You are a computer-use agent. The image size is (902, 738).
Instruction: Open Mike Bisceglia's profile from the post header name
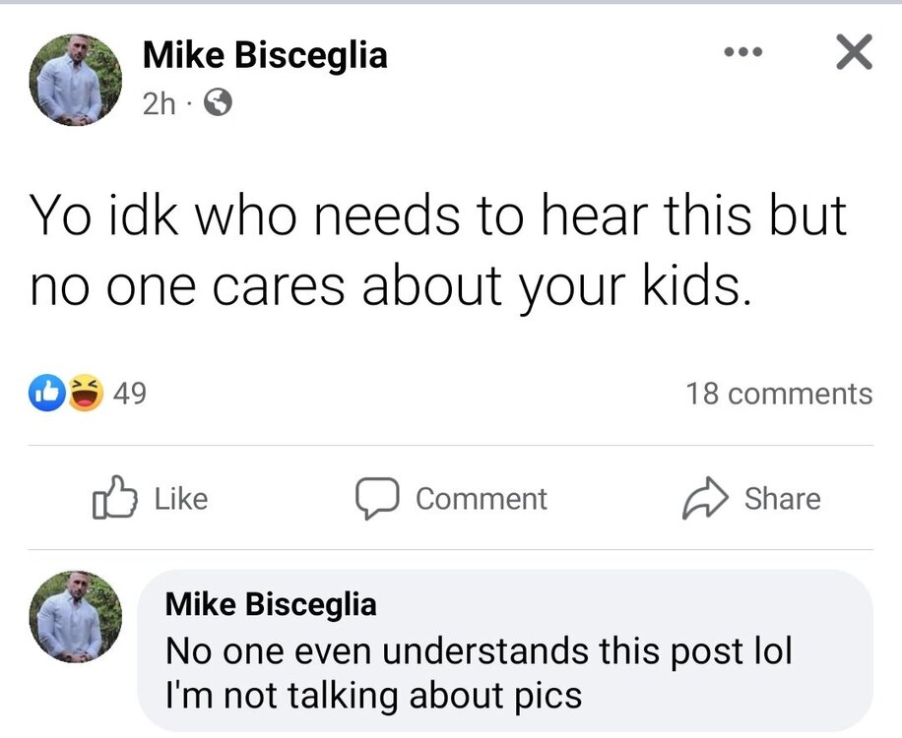click(x=265, y=54)
